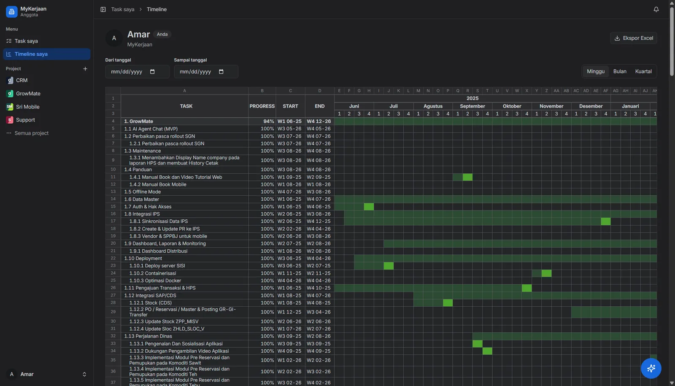Open Task saya menu item
This screenshot has height=386, width=675.
click(46, 41)
